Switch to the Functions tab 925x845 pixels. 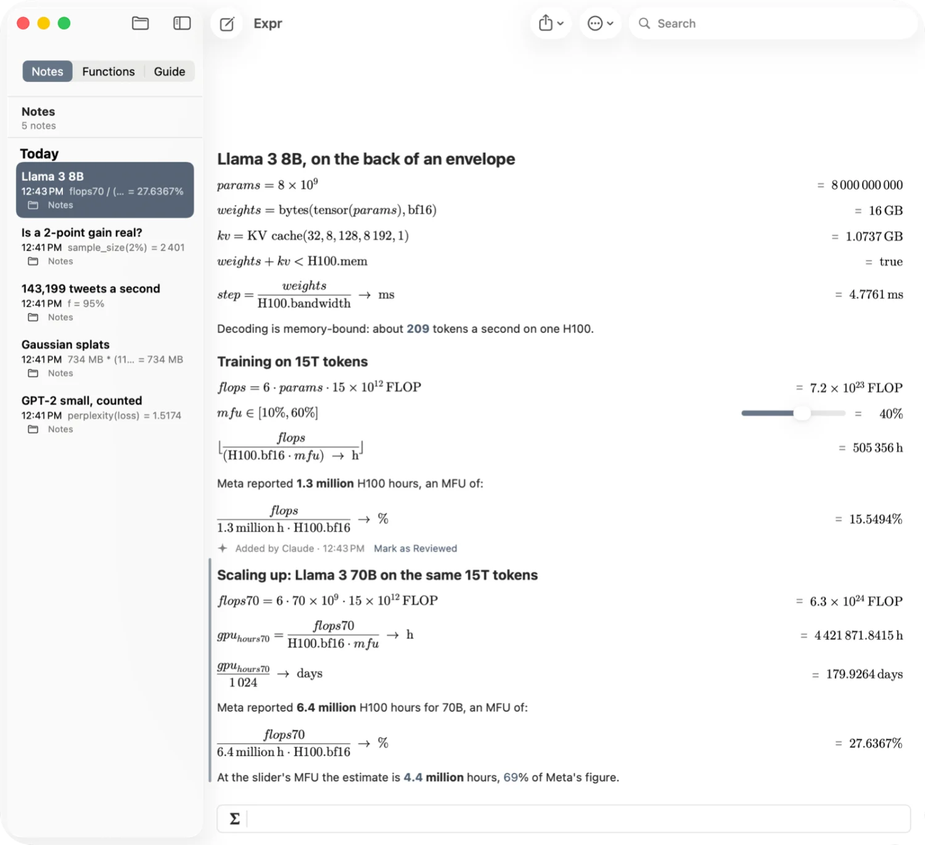109,72
